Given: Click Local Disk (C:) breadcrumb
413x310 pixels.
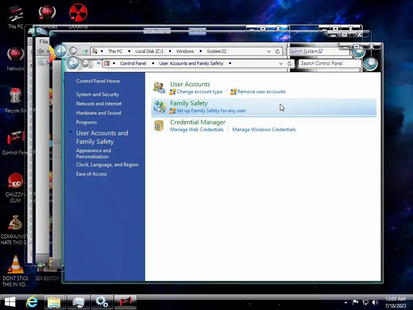Looking at the screenshot, I should [149, 51].
